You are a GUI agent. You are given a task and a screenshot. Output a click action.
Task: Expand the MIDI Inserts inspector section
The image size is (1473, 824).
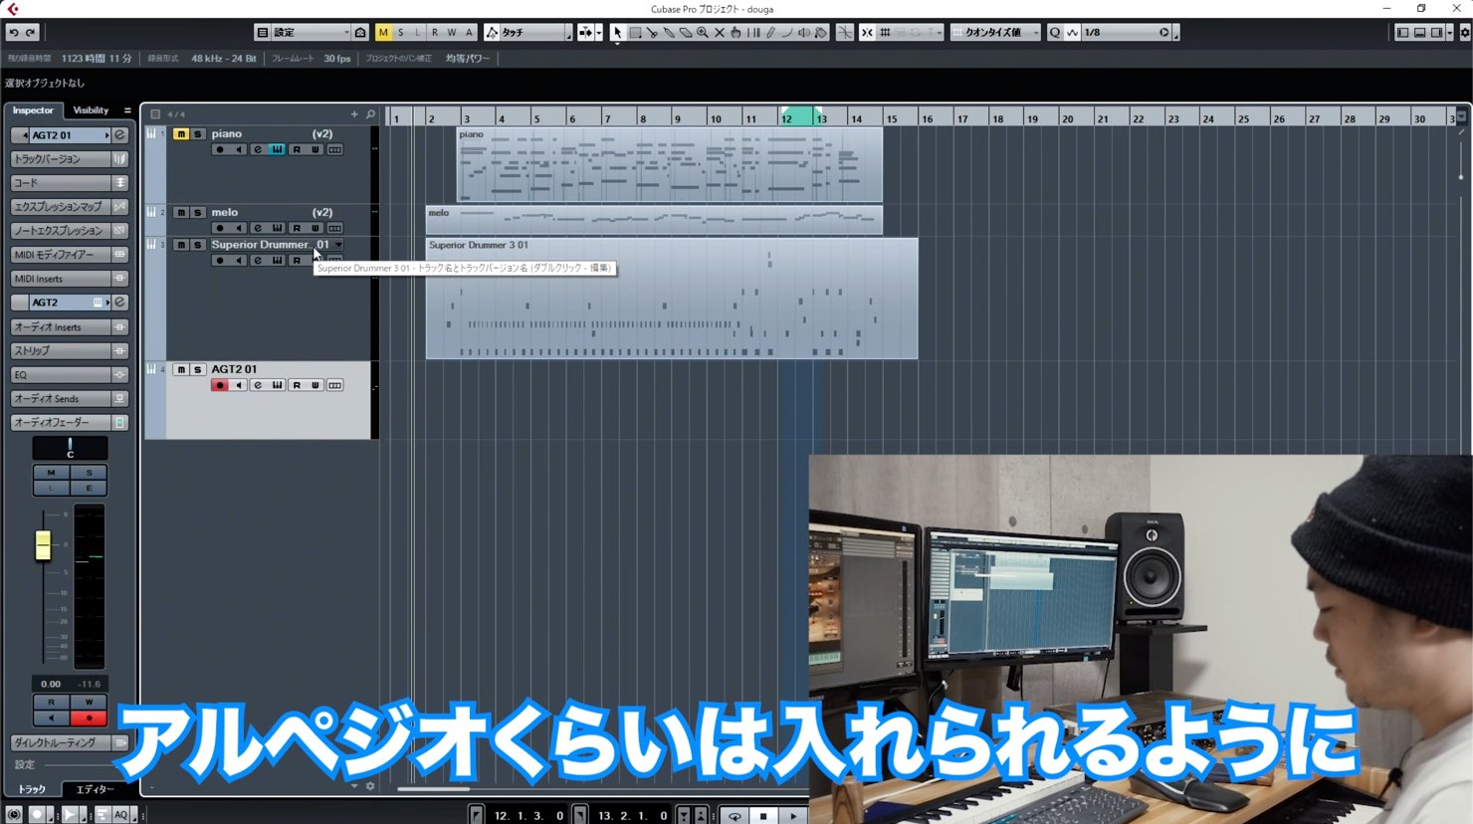(x=70, y=279)
